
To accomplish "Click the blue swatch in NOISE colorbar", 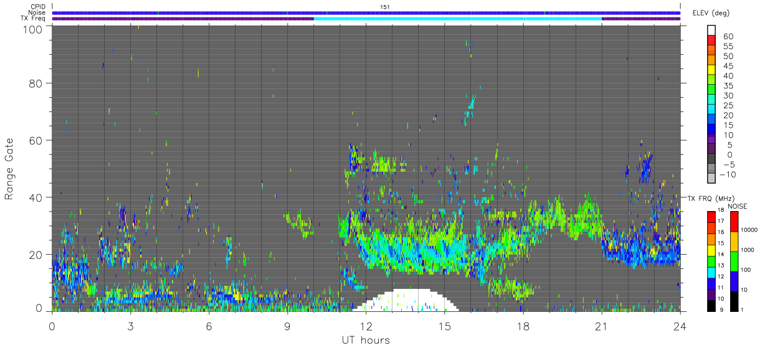I will tap(734, 281).
